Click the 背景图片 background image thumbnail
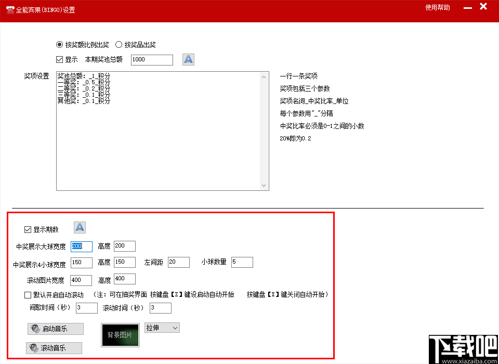Screen dimensions: 499x364 coord(120,335)
